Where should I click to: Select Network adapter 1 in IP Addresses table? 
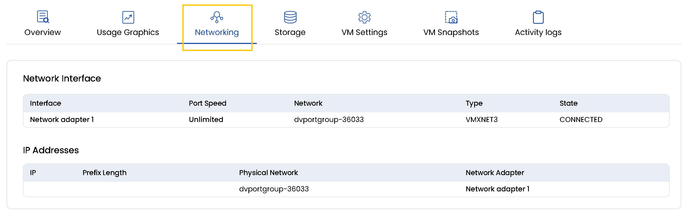click(497, 189)
